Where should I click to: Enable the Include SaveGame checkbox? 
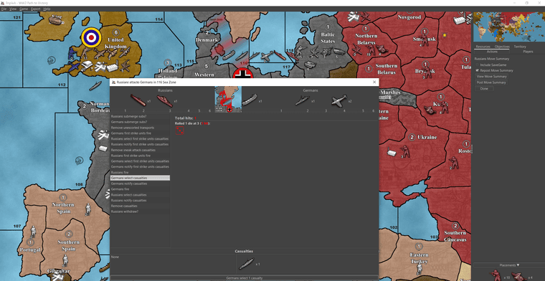(477, 65)
